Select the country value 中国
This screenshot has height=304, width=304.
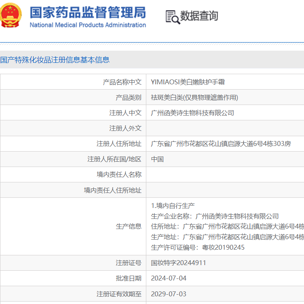pyautogui.click(x=157, y=159)
